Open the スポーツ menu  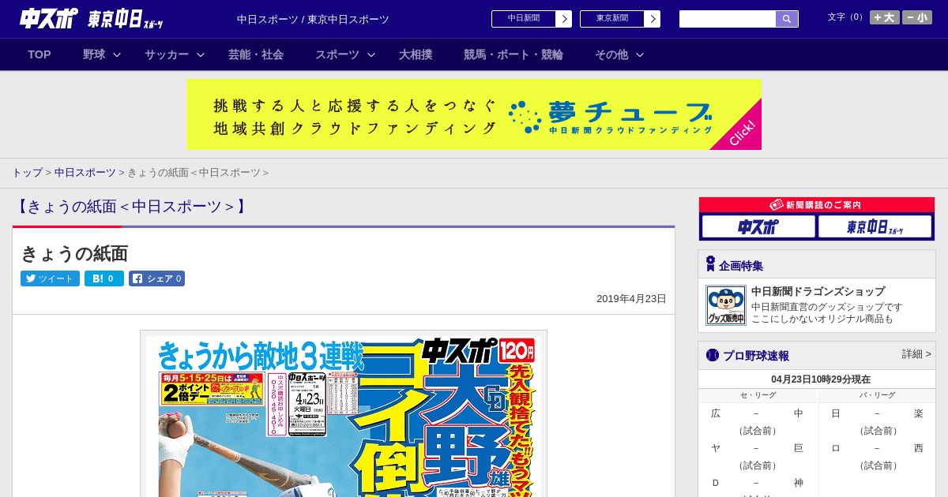coord(337,54)
